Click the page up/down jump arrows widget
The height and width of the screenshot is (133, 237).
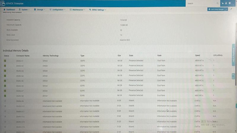[x=233, y=76]
